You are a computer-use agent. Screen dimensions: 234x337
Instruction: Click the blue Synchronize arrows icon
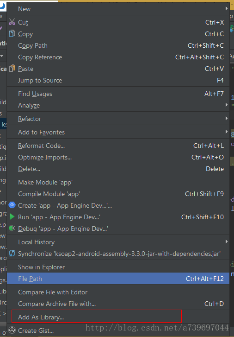12,253
